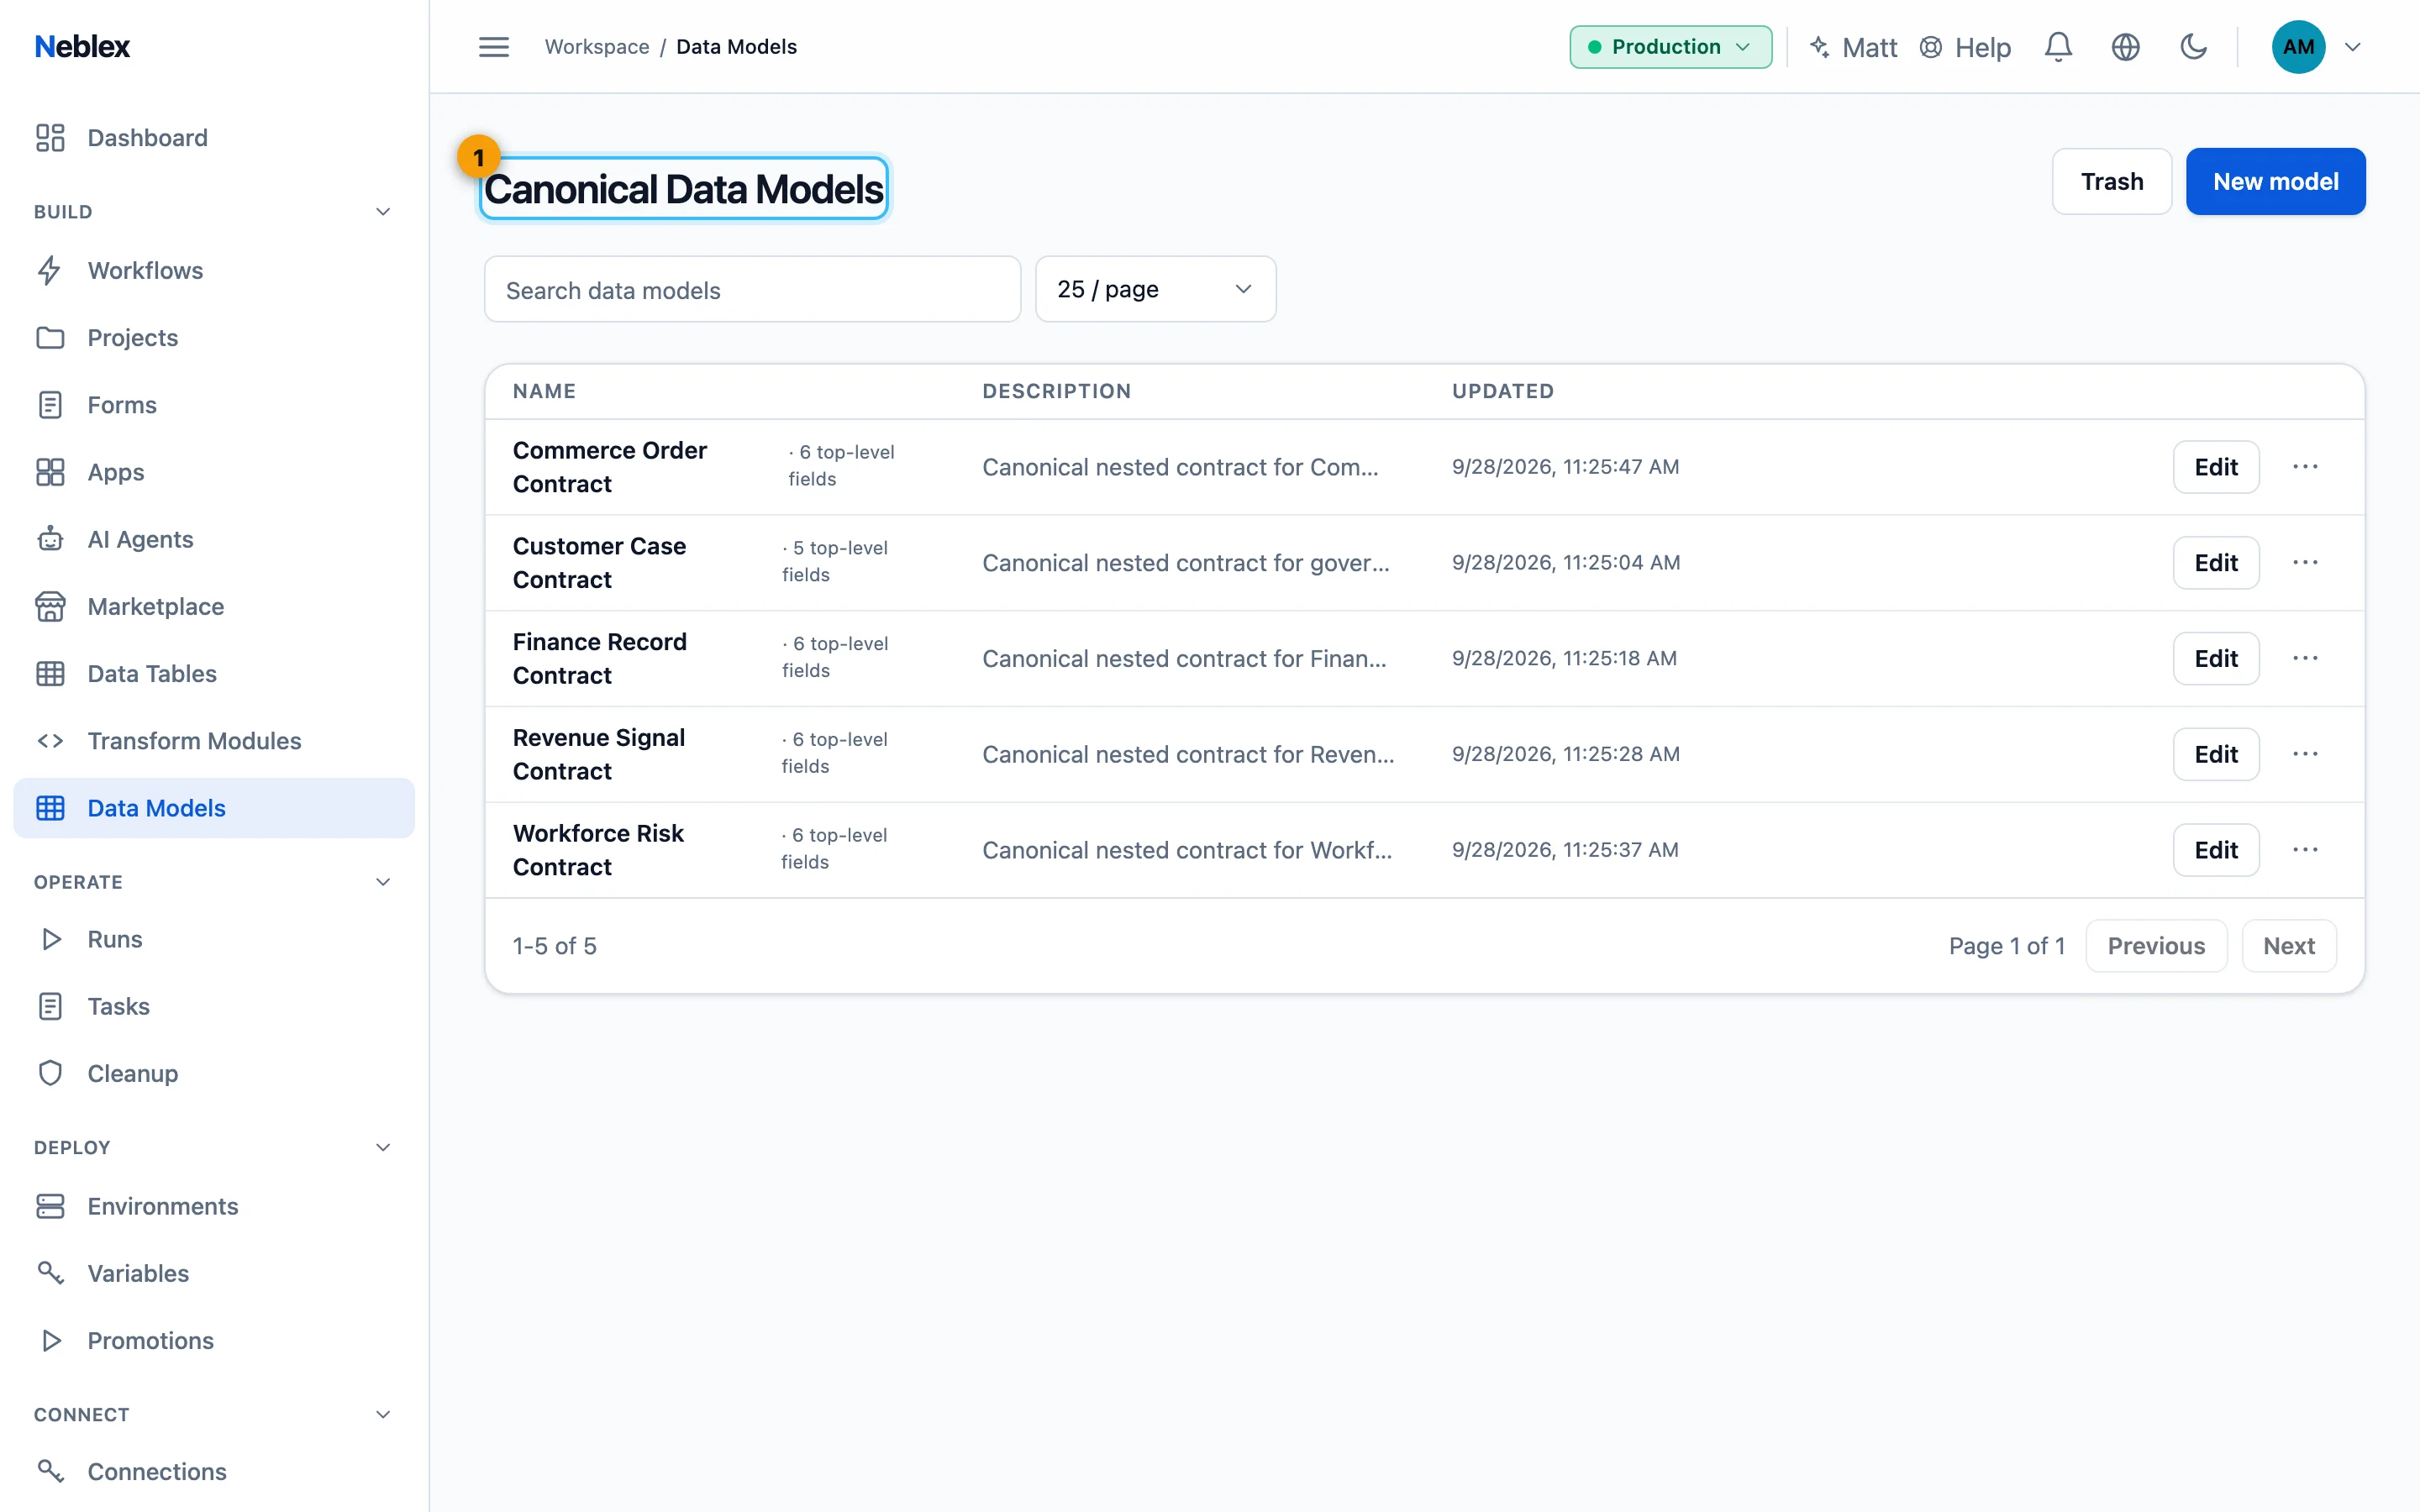Go to Dashboard in the sidebar
2420x1512 pixels.
click(x=214, y=138)
